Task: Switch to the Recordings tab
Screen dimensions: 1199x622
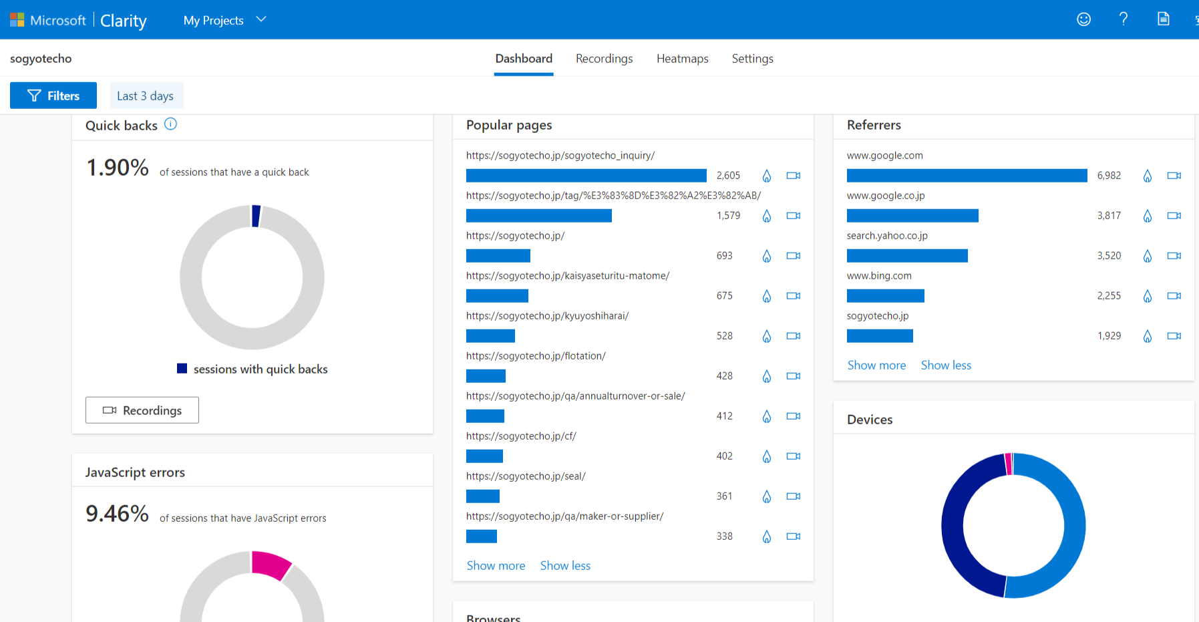Action: pyautogui.click(x=604, y=59)
